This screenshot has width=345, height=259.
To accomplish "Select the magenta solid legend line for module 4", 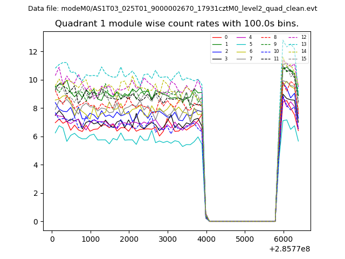I will [241, 37].
